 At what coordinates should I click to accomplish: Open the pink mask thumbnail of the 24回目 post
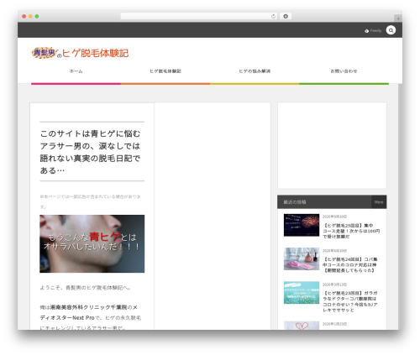tap(302, 258)
